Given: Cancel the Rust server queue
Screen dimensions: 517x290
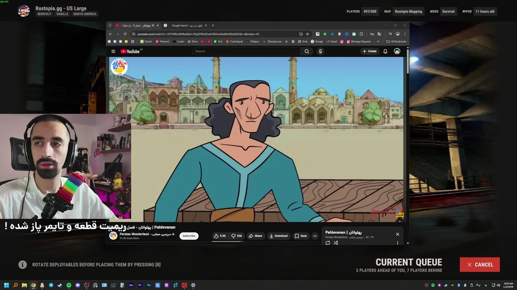Looking at the screenshot, I should tap(480, 265).
